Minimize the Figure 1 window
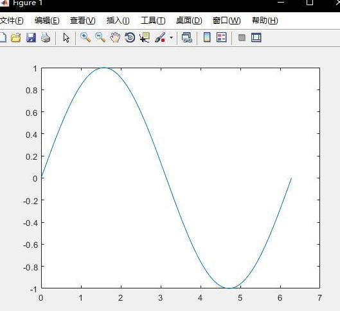The width and height of the screenshot is (340, 311). click(x=281, y=2)
